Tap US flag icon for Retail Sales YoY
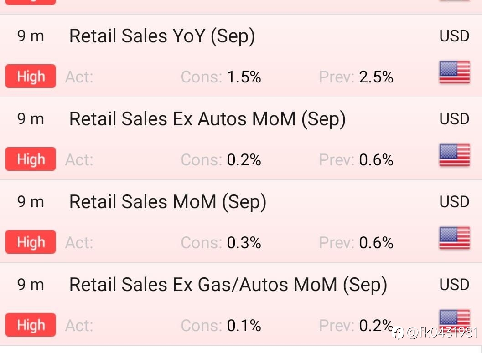Image resolution: width=482 pixels, height=353 pixels. [x=455, y=72]
